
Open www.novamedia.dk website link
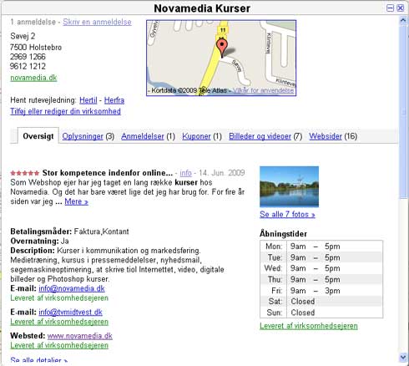(x=79, y=336)
